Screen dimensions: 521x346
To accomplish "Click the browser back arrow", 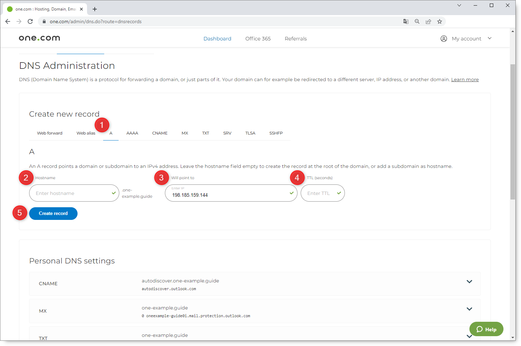I will click(8, 21).
